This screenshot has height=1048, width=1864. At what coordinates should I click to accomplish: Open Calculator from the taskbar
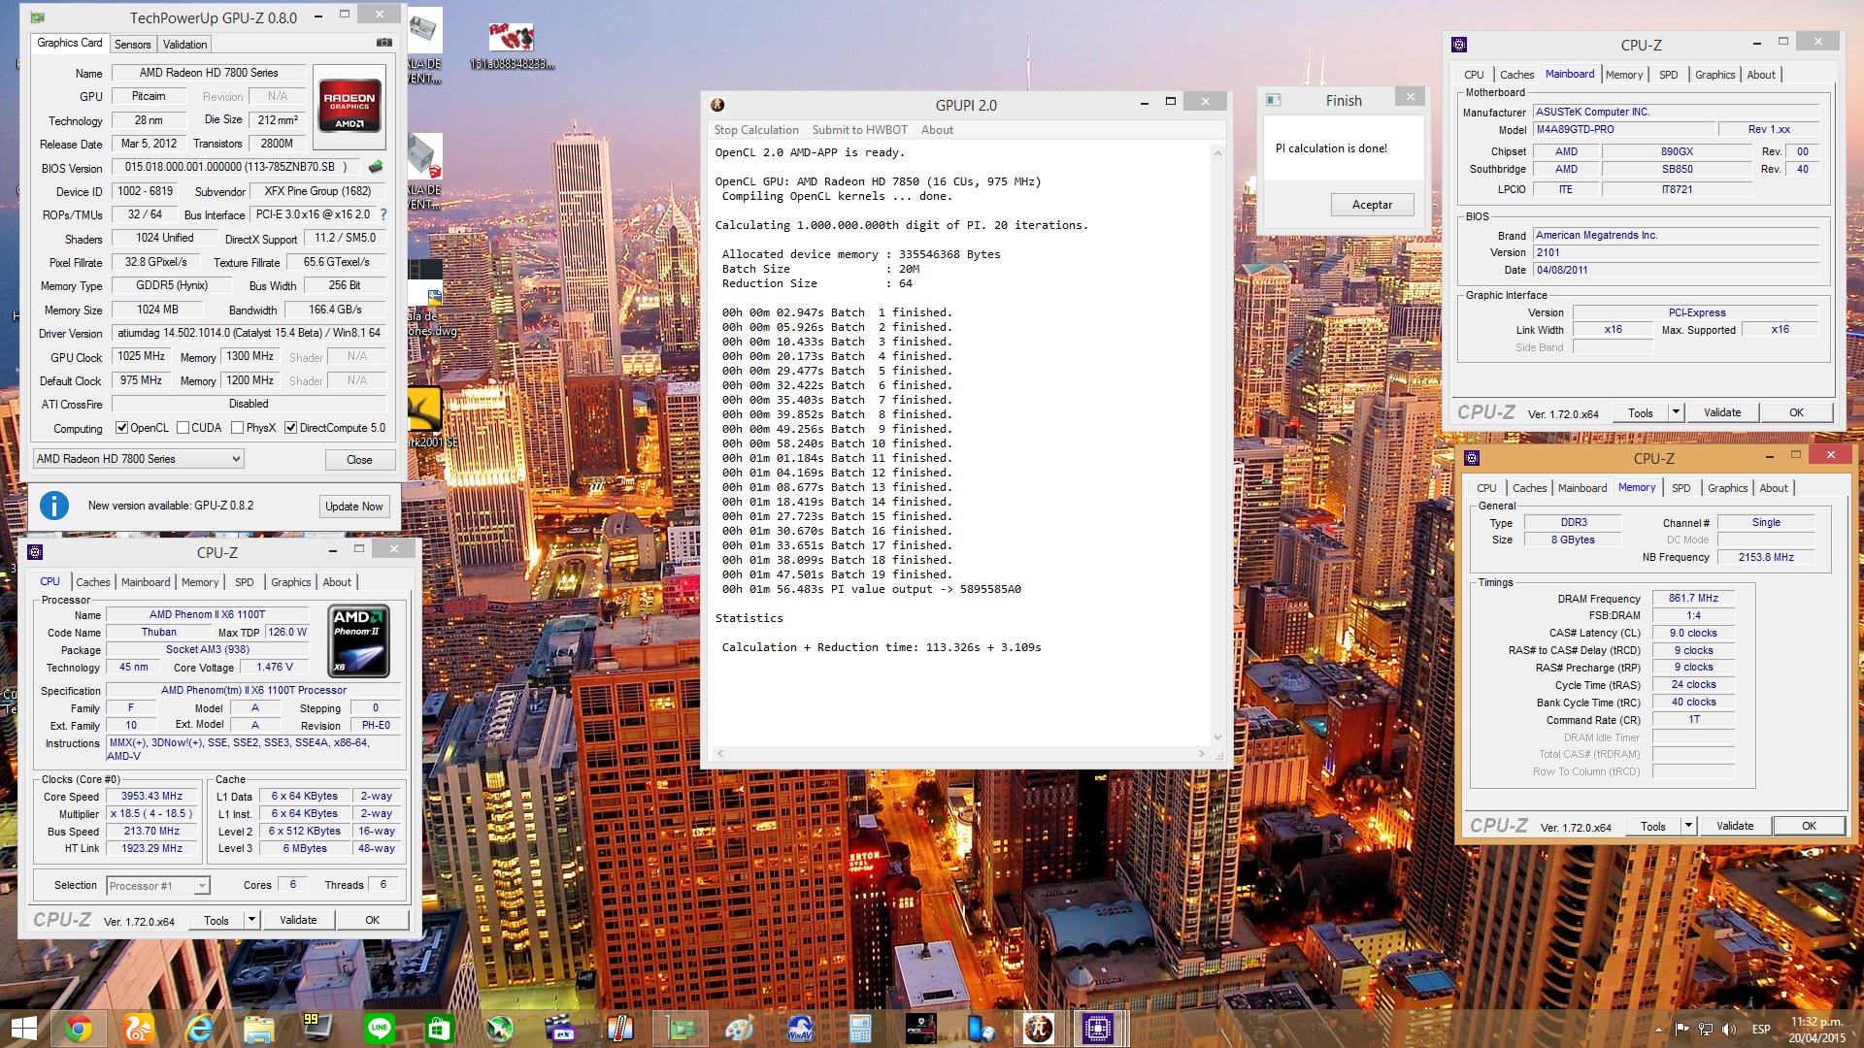tap(860, 1029)
